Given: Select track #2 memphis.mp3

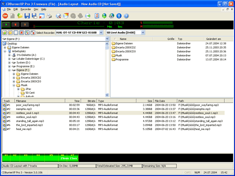Looking at the screenshot, I should tap(113, 109).
